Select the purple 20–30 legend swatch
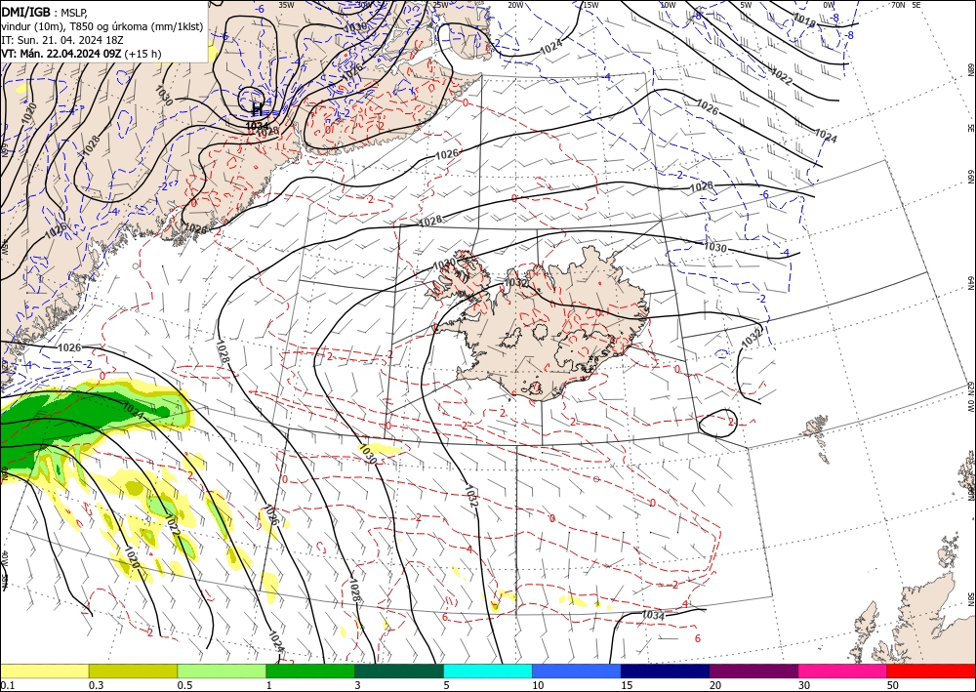 tap(753, 671)
